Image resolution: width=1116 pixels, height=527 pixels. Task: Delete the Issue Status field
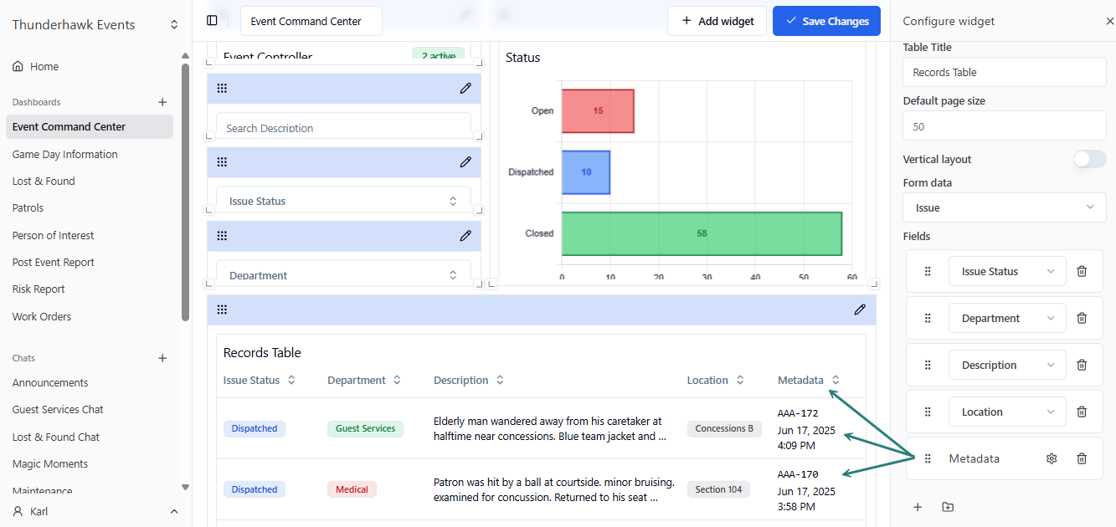pyautogui.click(x=1082, y=271)
